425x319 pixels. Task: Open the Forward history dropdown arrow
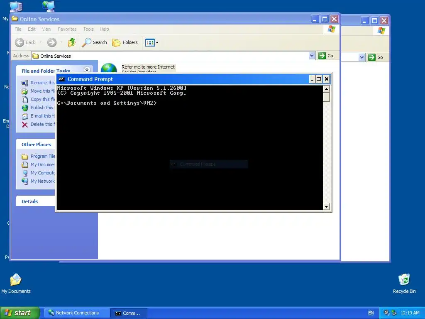[x=61, y=42]
